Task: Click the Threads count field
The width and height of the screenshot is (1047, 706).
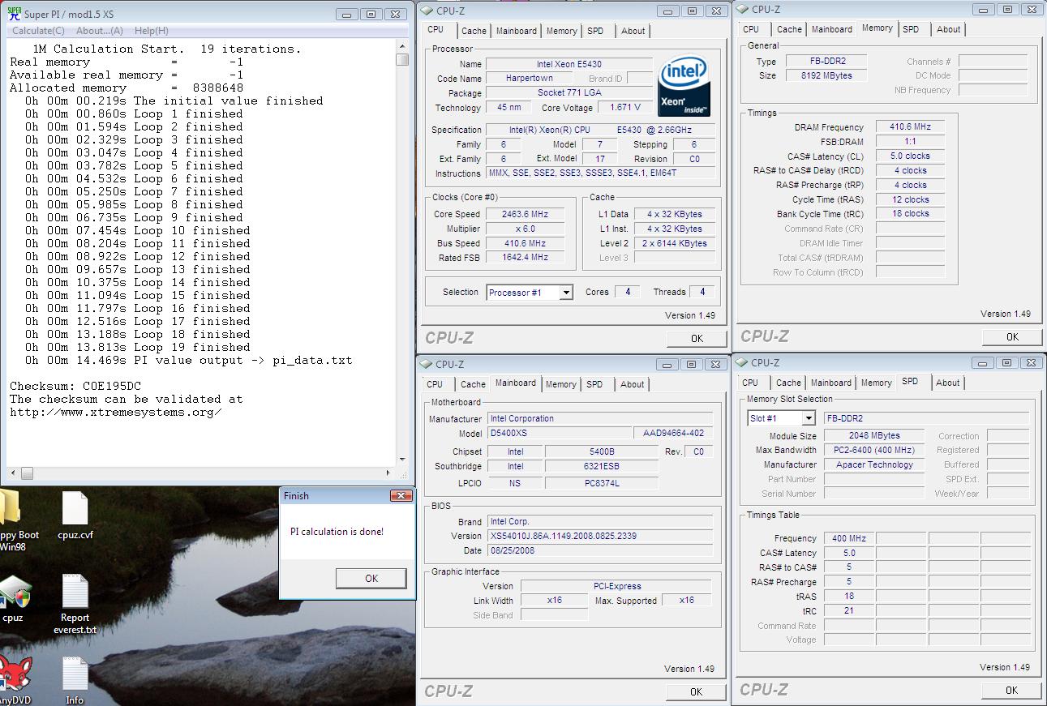Action: click(x=702, y=292)
